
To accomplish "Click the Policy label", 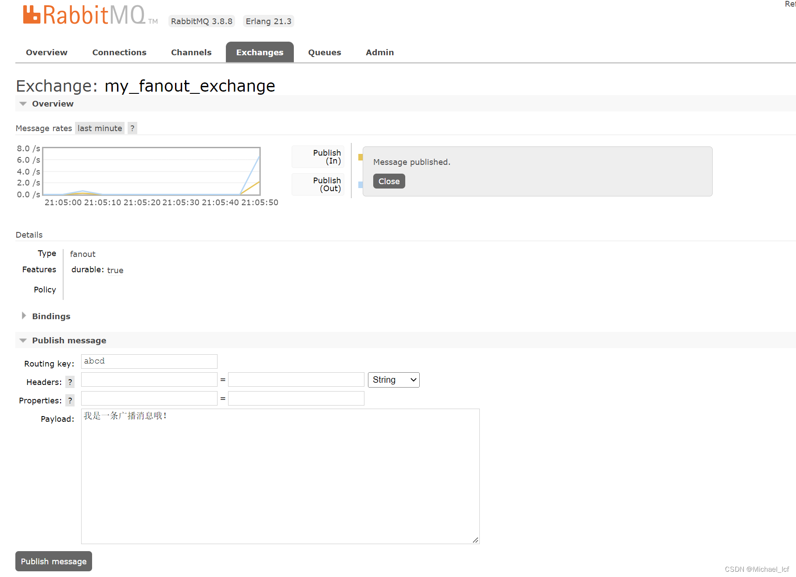I will (x=45, y=290).
